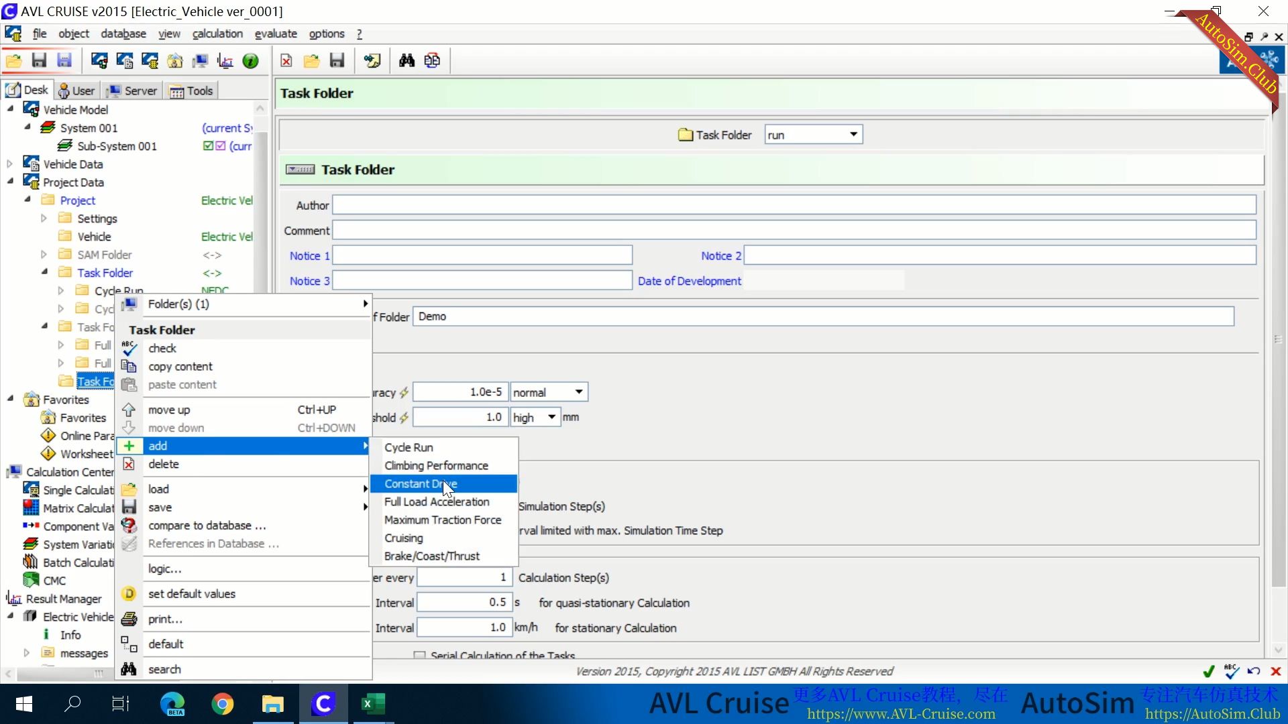Viewport: 1288px width, 724px height.
Task: Click the logic context menu button
Action: [164, 568]
